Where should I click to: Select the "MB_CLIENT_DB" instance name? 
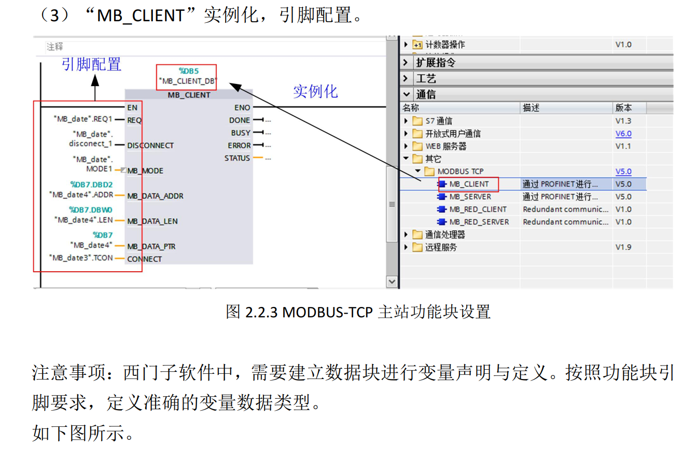pos(187,81)
